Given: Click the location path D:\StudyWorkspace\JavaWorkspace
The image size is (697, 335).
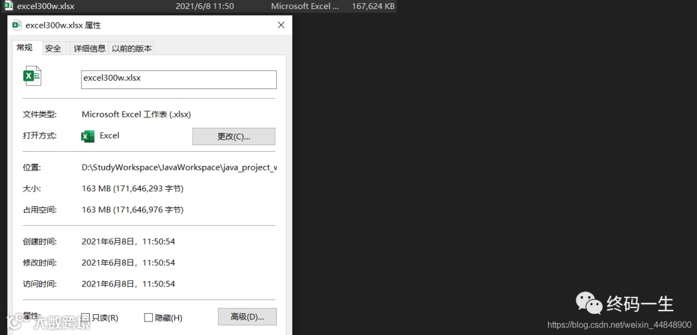Looking at the screenshot, I should pyautogui.click(x=179, y=168).
